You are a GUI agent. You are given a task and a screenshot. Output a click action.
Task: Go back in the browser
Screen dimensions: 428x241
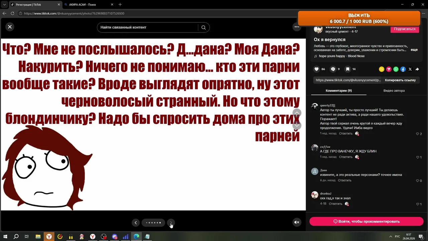[x=4, y=13]
